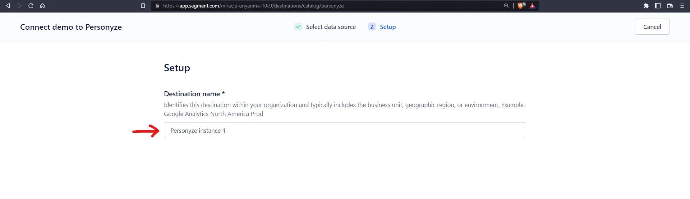Click the Brave Rewards triangle icon
The width and height of the screenshot is (690, 199).
533,6
